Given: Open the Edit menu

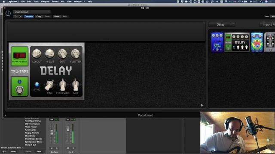Looking at the screenshot, I should (29, 2).
